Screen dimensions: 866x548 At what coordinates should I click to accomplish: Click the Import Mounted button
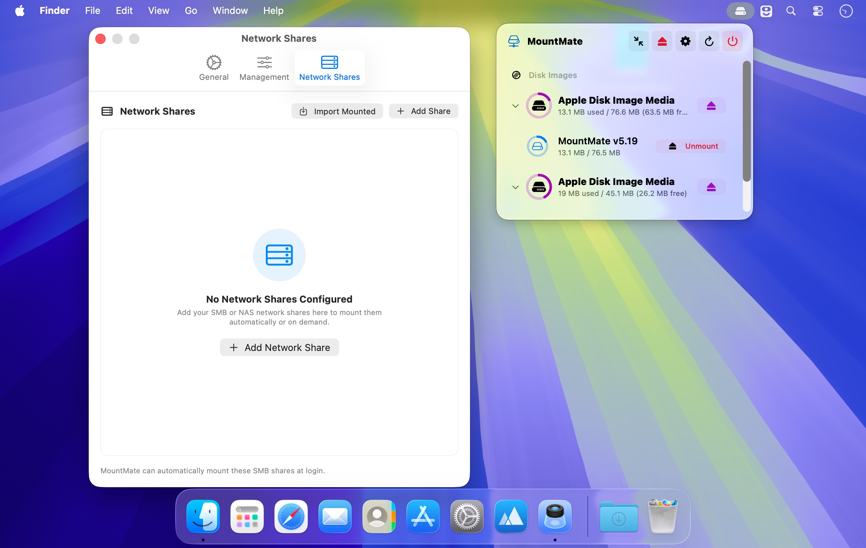[x=337, y=111]
